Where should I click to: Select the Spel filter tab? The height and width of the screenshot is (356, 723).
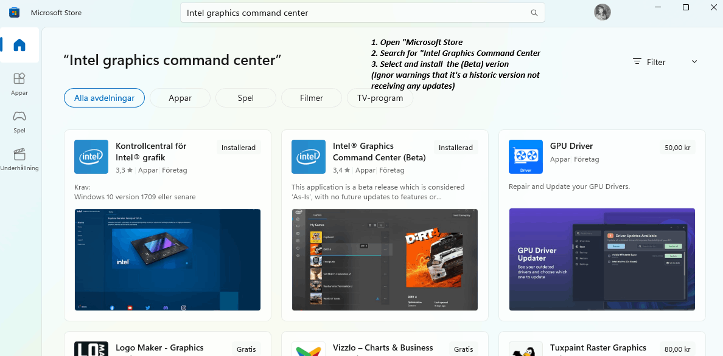tap(246, 98)
